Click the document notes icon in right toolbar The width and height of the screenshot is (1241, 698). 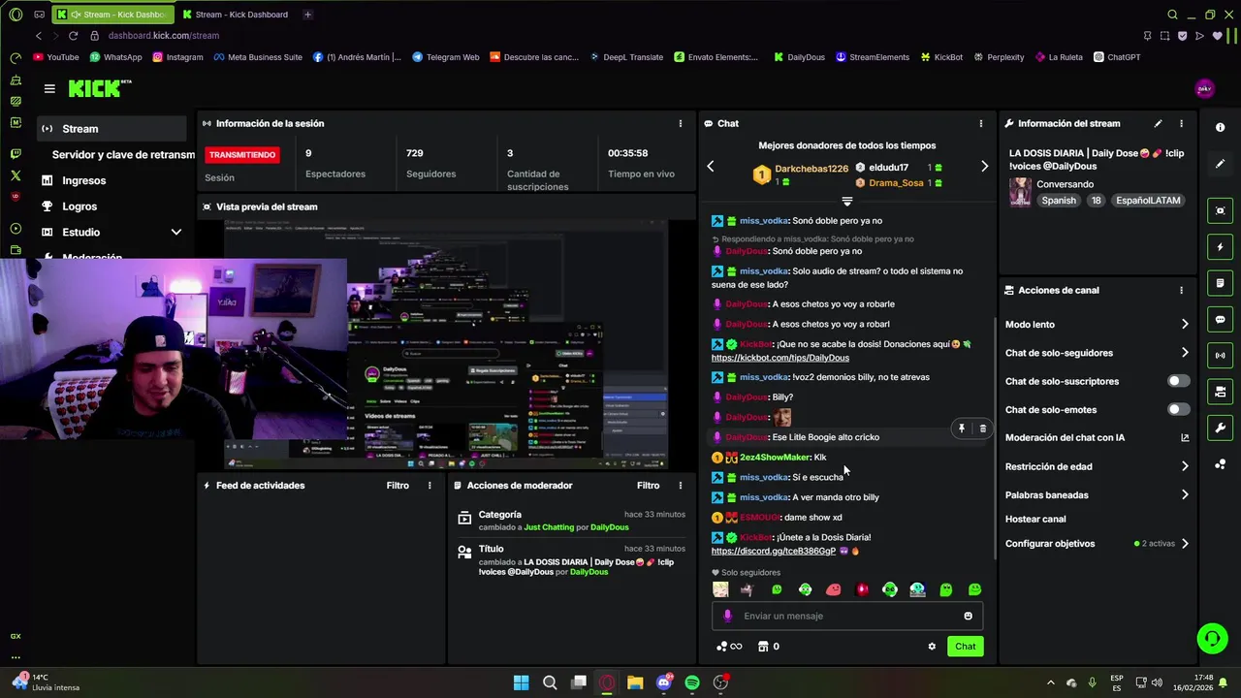pos(1220,283)
